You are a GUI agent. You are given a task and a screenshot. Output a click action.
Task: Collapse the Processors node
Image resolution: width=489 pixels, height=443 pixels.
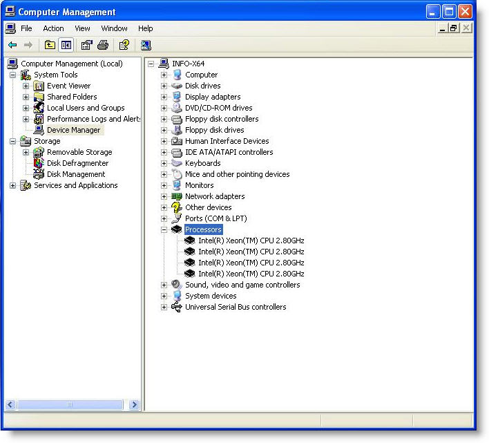pyautogui.click(x=164, y=229)
